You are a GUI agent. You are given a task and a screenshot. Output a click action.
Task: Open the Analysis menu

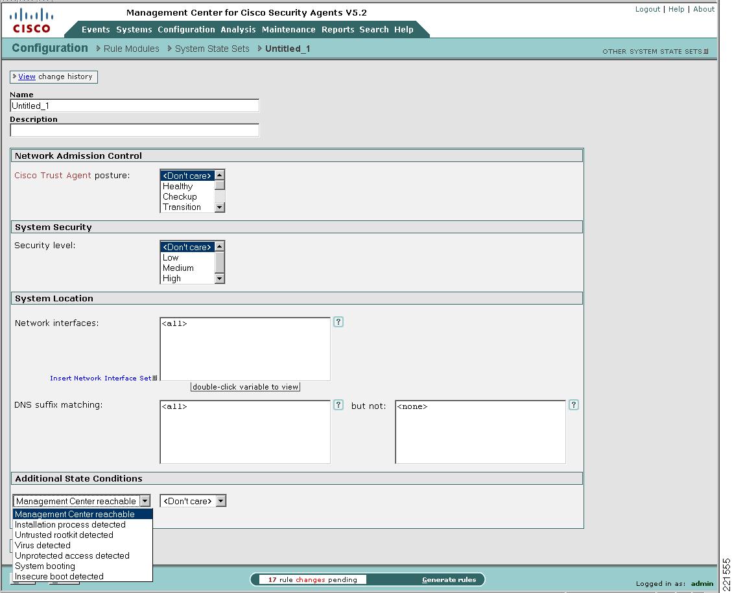coord(238,29)
